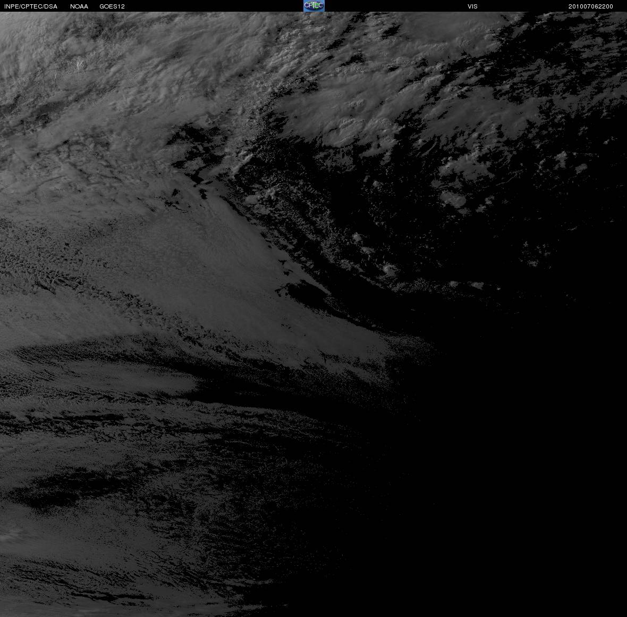The image size is (627, 617).
Task: Select the VIS channel label
Action: click(472, 6)
